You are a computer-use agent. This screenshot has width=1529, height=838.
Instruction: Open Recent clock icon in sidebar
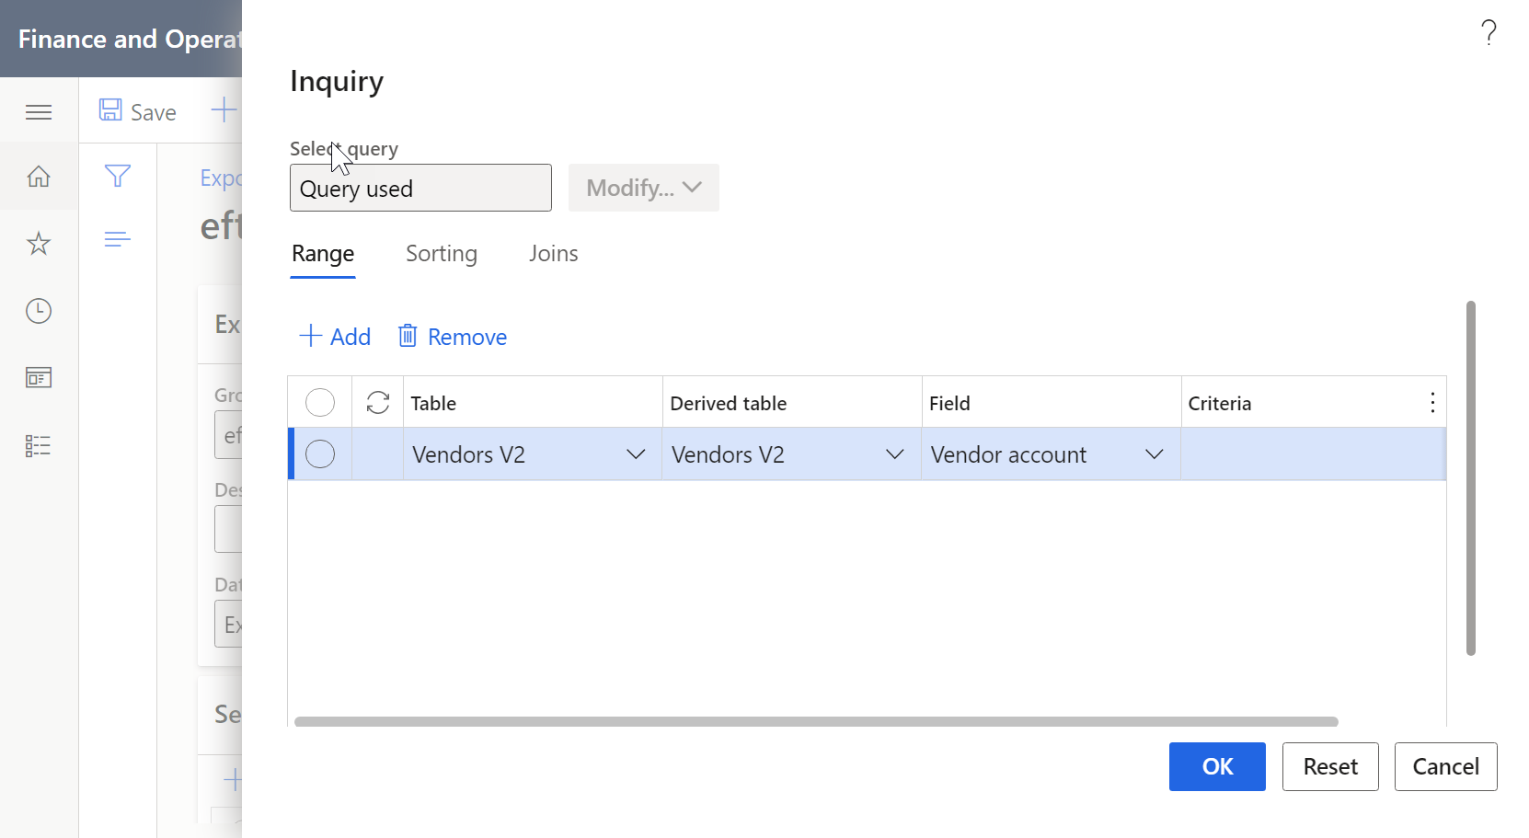click(x=39, y=311)
